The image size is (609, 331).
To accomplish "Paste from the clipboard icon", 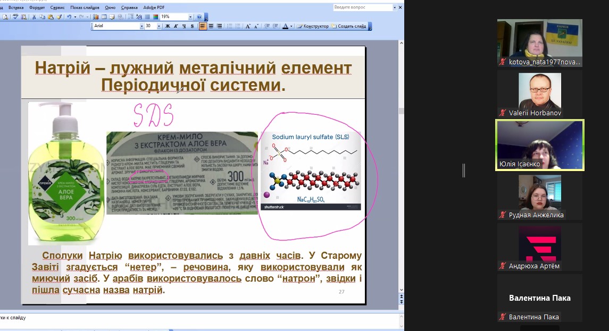I will point(51,17).
